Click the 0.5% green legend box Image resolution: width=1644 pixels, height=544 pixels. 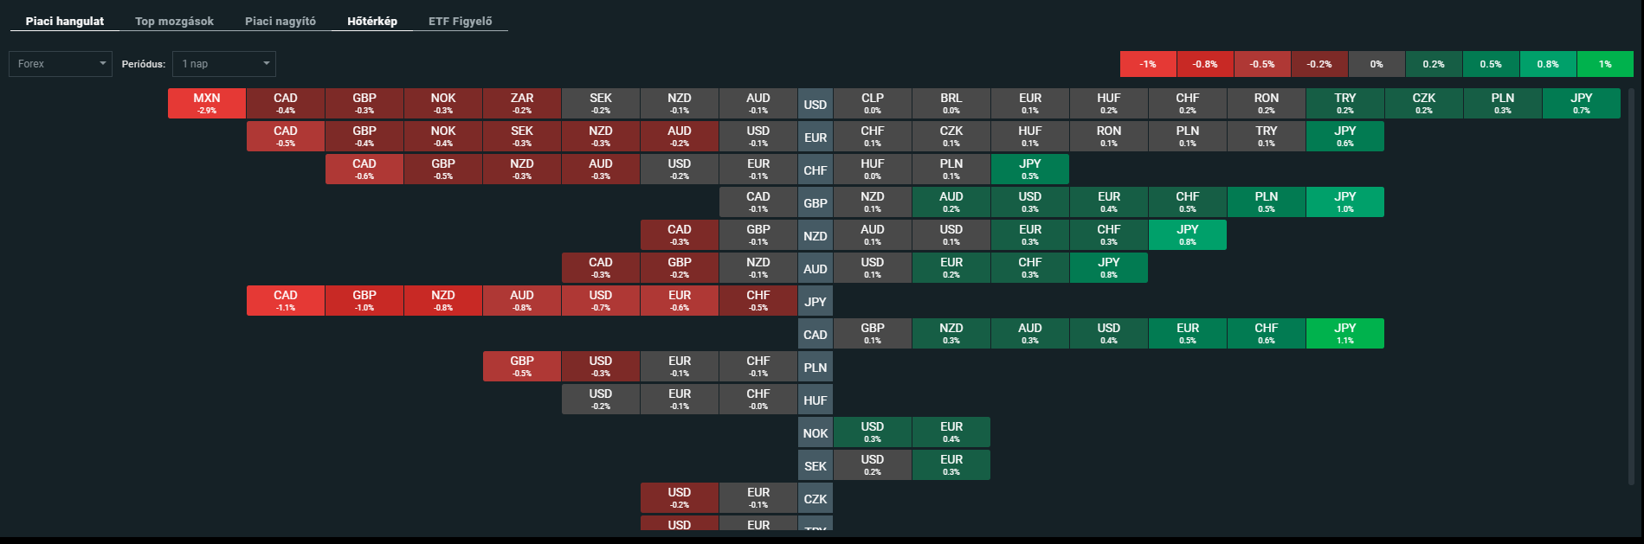(1491, 64)
